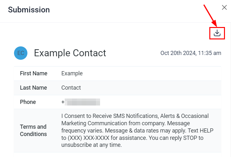
Task: Click the "unsubscribe at any time" text
Action: [x=90, y=145]
